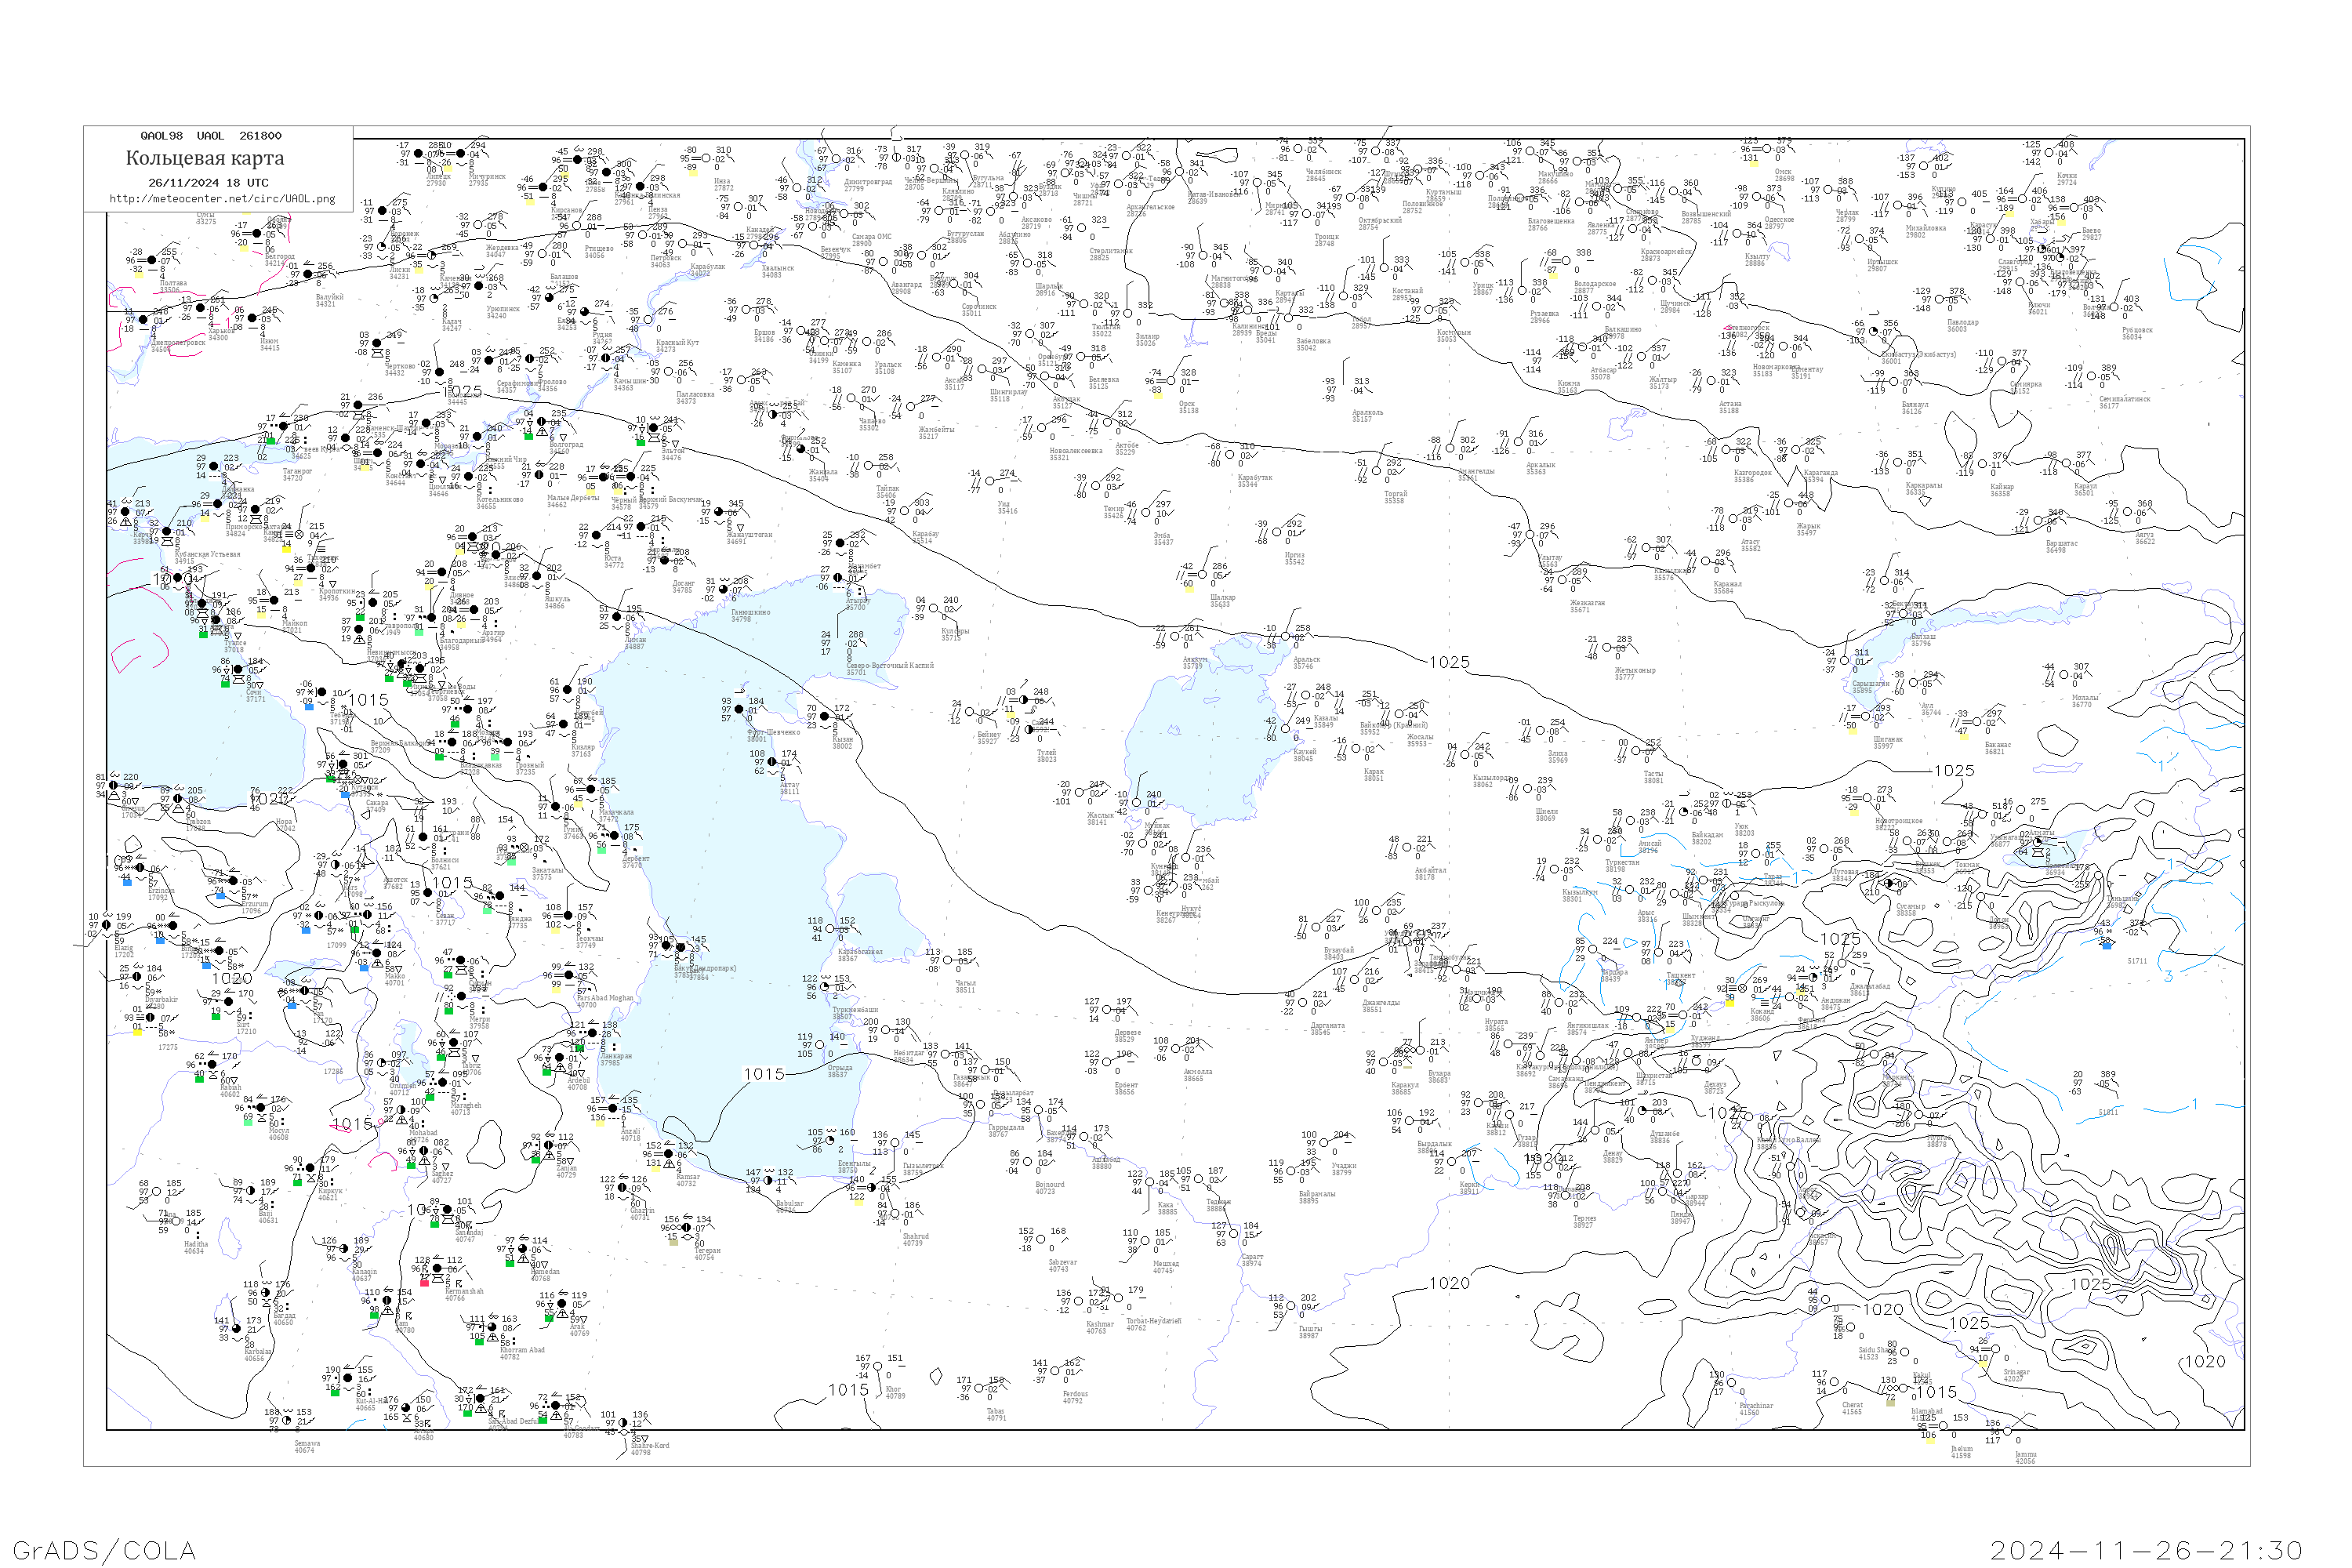Click the QAOL98 UAOL 261800 header code
The image size is (2352, 1568).
211,136
